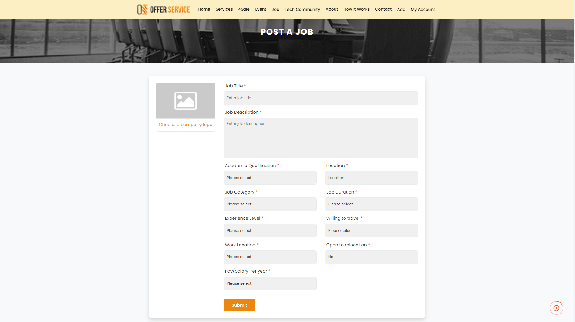Open the Open to relocation dropdown

371,257
